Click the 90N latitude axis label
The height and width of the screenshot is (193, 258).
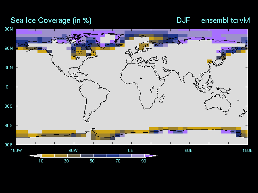coord(8,29)
